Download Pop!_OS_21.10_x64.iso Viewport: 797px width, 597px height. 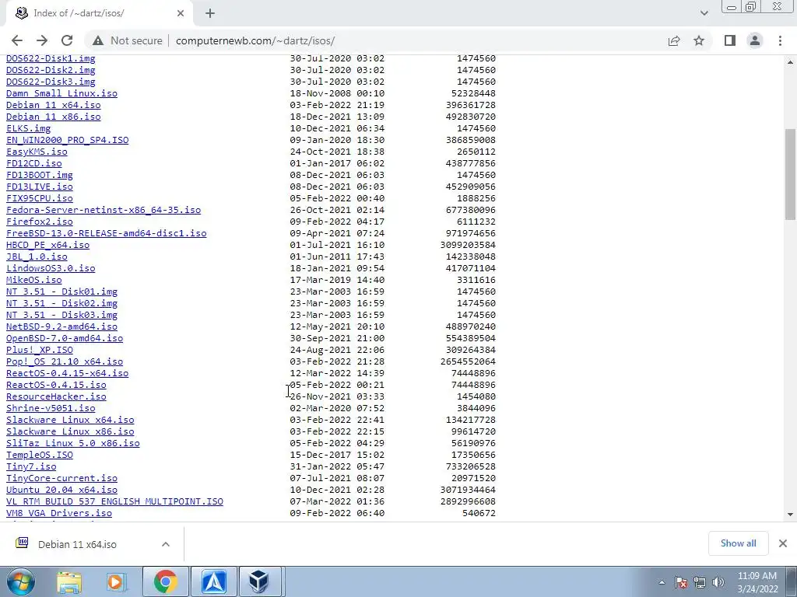tap(65, 362)
